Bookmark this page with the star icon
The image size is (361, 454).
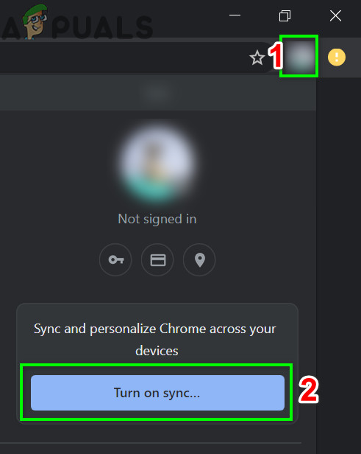[257, 57]
